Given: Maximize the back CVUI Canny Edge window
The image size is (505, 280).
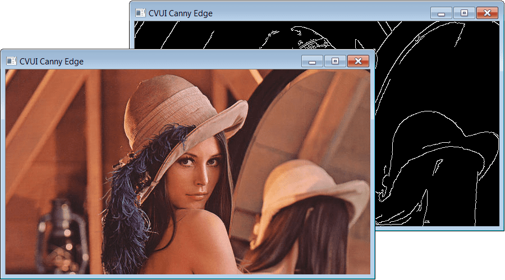Looking at the screenshot, I should click(x=464, y=13).
